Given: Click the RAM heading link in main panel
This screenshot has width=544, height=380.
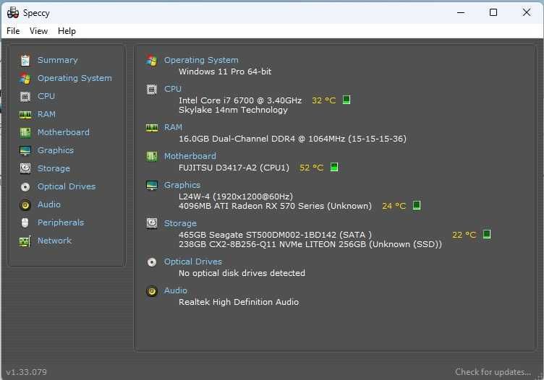Looking at the screenshot, I should coord(173,127).
